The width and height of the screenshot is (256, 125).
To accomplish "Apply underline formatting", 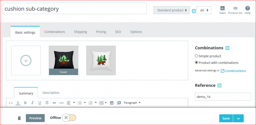I will [x=40, y=103].
